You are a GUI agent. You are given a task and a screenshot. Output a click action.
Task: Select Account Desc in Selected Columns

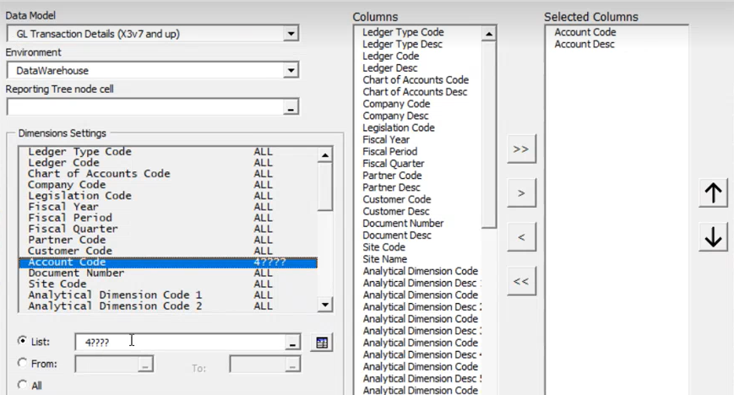[584, 45]
